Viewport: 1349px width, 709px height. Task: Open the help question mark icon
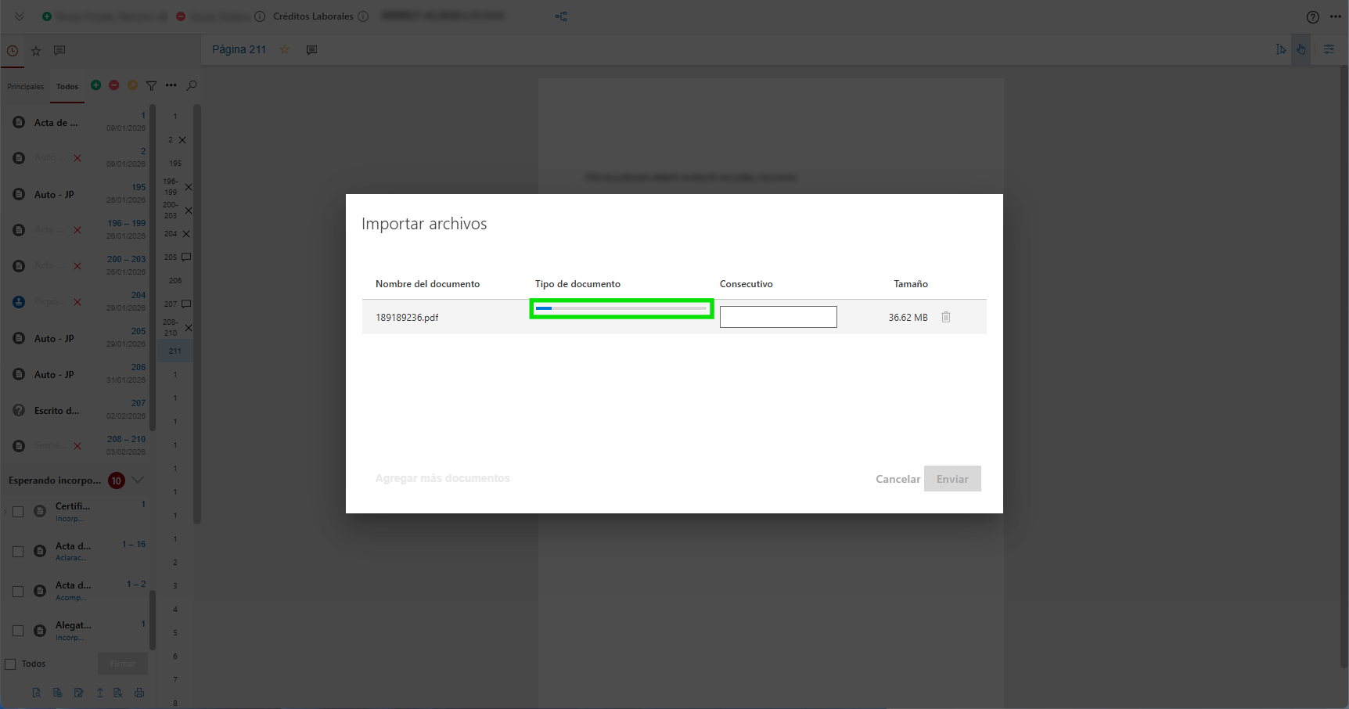point(1312,17)
